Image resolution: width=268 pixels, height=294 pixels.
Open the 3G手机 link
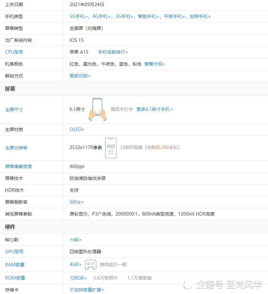[x=124, y=16]
